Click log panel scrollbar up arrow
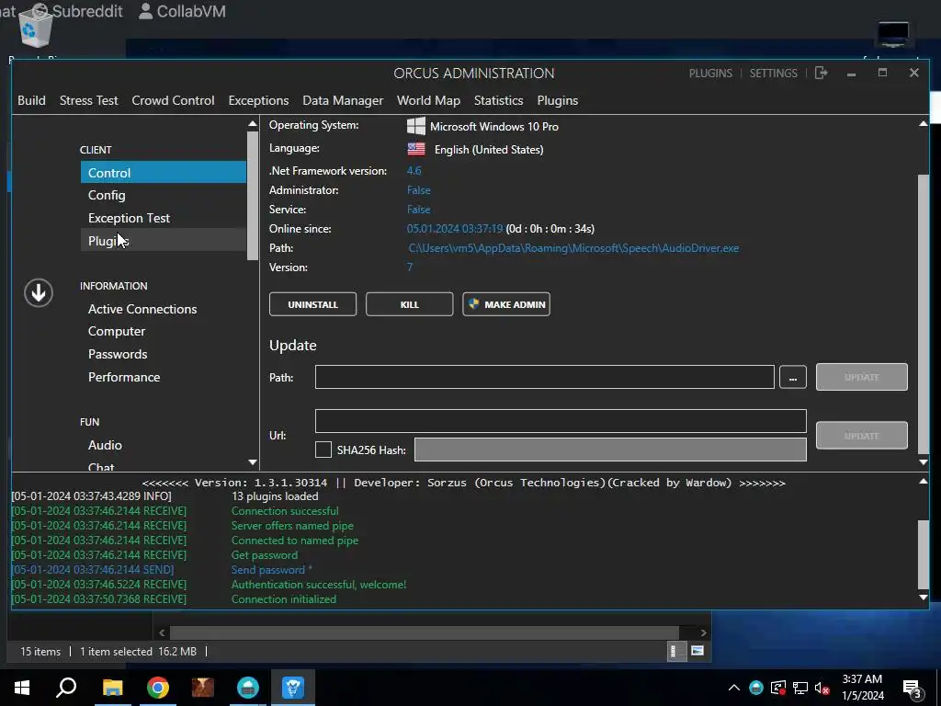Viewport: 941px width, 706px height. 923,482
